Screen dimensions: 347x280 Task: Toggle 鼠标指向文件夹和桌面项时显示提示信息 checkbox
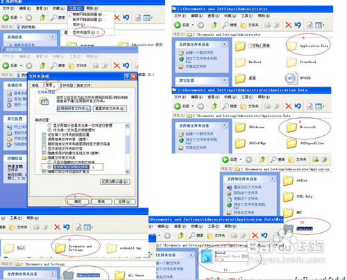point(44,143)
